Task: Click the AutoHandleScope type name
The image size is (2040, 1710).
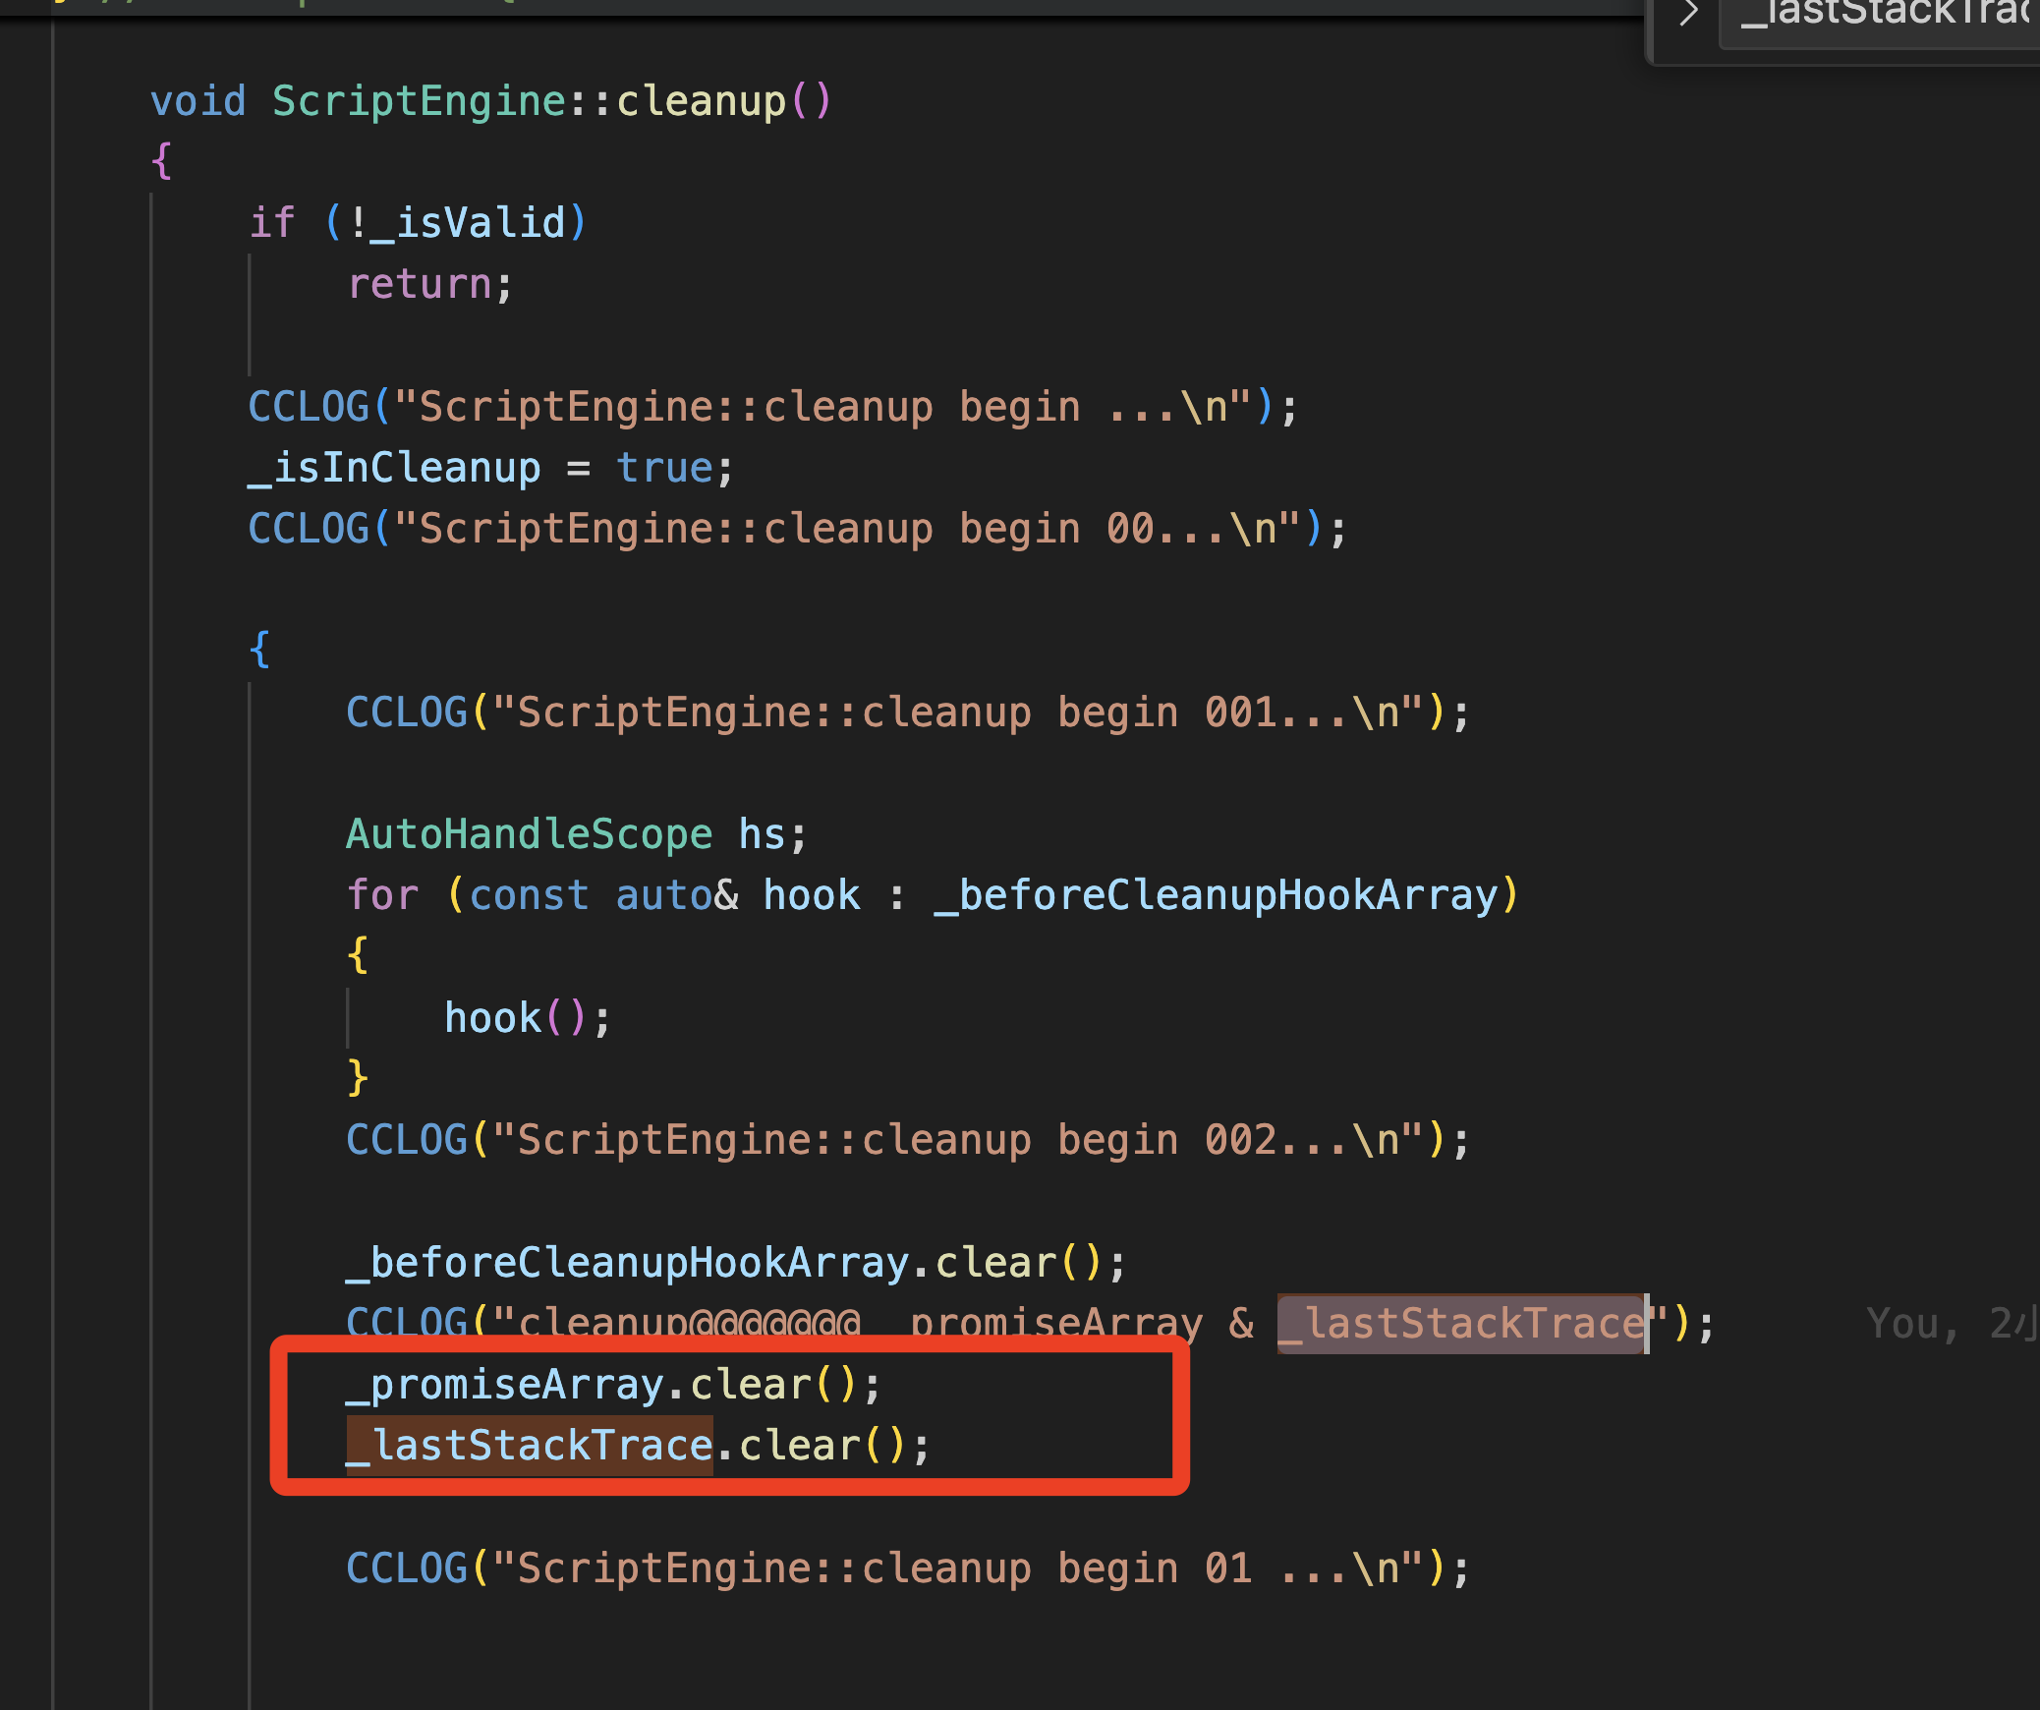Action: click(x=529, y=834)
